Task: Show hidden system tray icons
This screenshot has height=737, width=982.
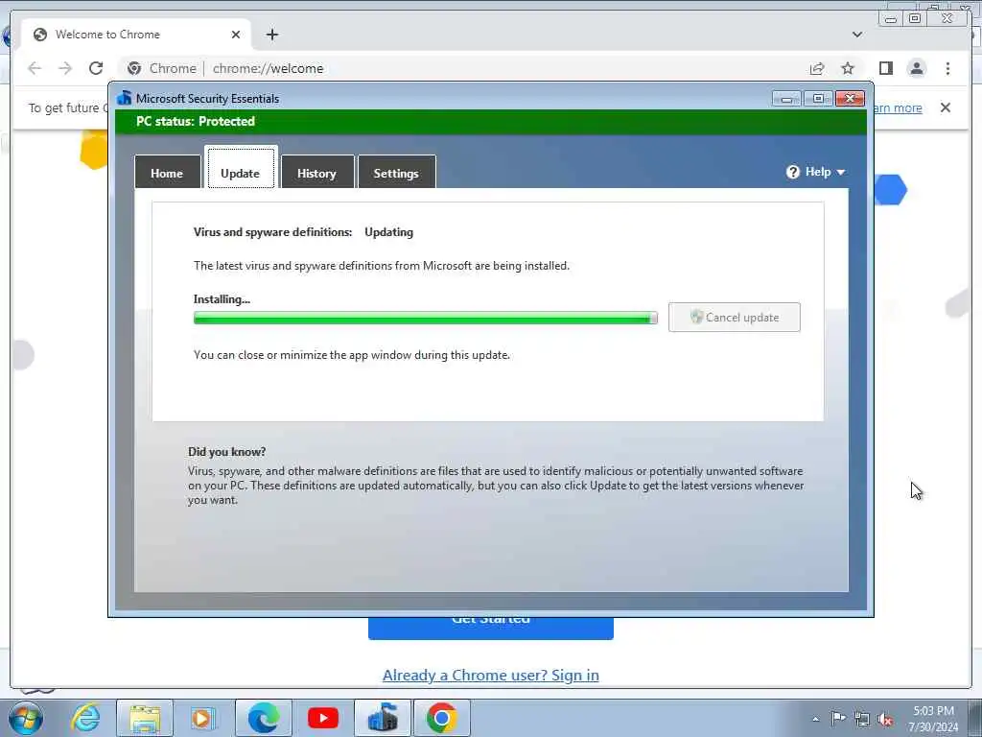Action: 815,719
